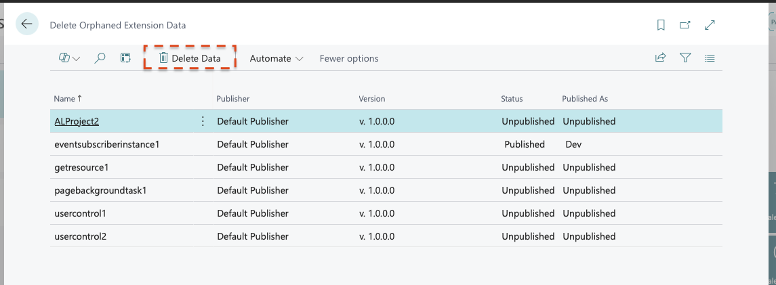Bookmark this page with the bookmark icon
Viewport: 776px width, 285px height.
tap(661, 25)
